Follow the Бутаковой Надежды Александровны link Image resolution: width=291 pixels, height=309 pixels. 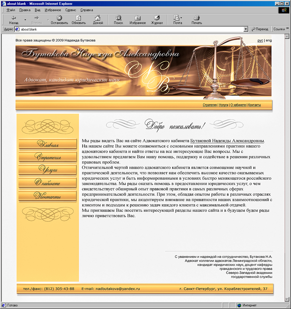[227, 141]
